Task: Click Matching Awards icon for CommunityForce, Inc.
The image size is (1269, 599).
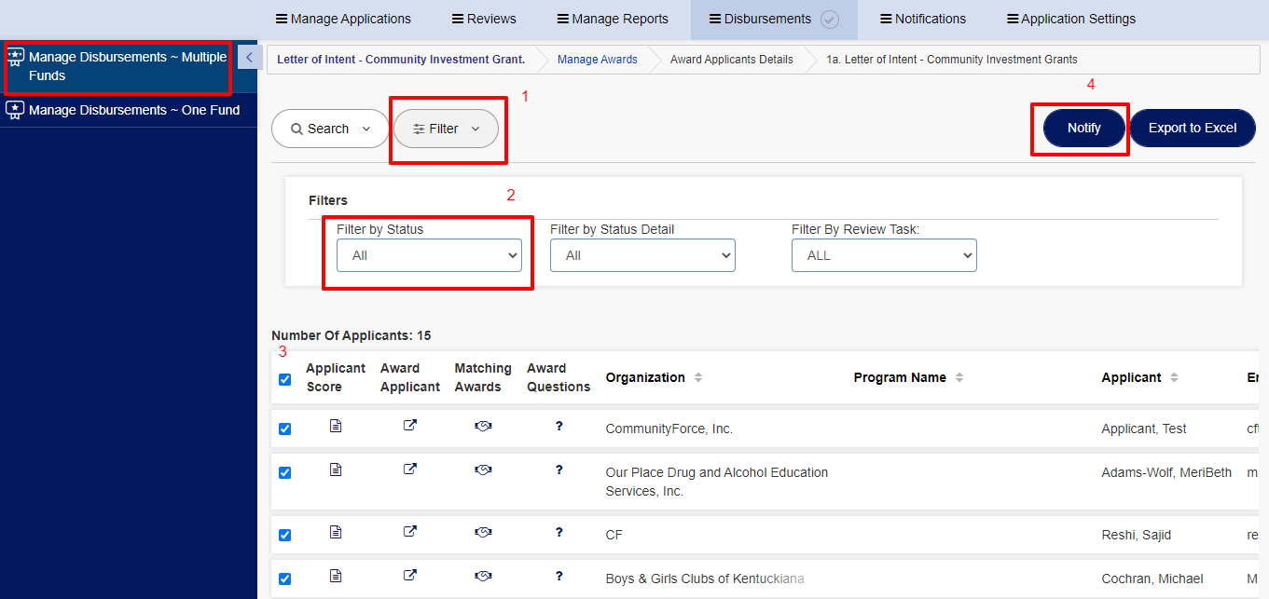Action: pos(483,426)
